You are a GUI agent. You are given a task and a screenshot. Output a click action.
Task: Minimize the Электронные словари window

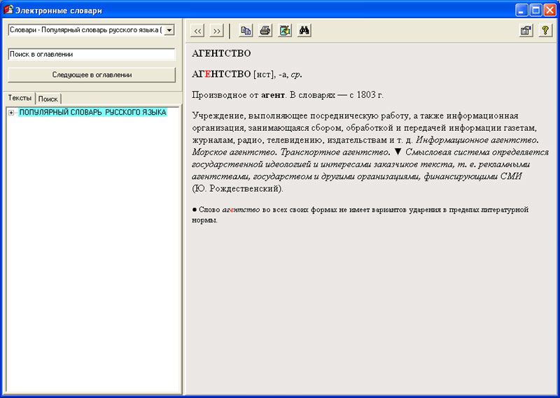click(x=521, y=10)
